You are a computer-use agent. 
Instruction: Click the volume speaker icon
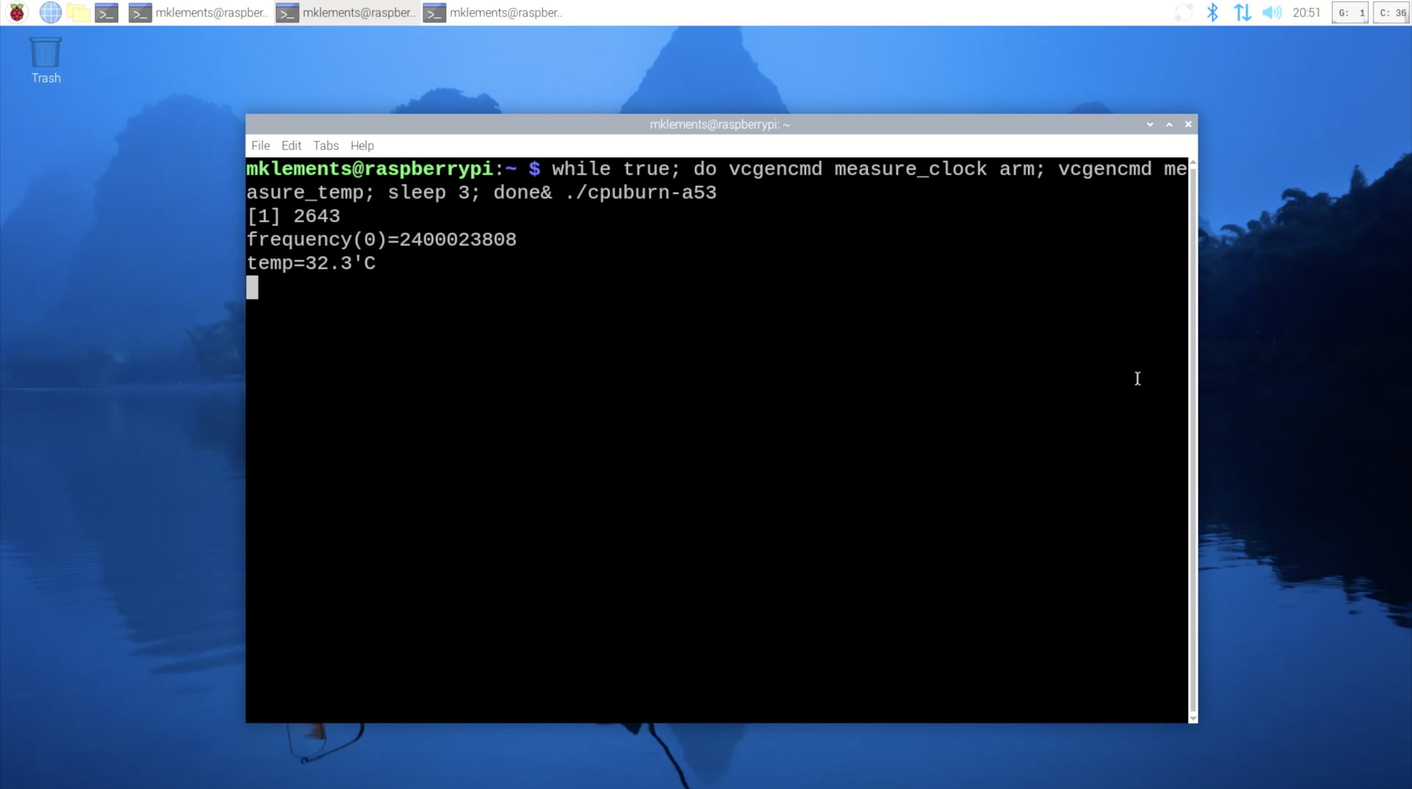[x=1271, y=12]
